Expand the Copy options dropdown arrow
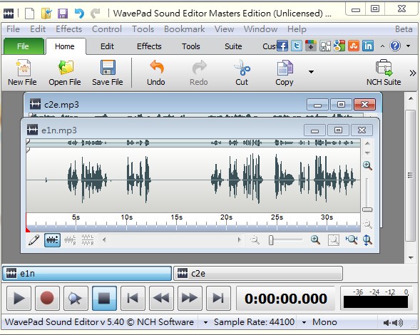 click(x=311, y=72)
